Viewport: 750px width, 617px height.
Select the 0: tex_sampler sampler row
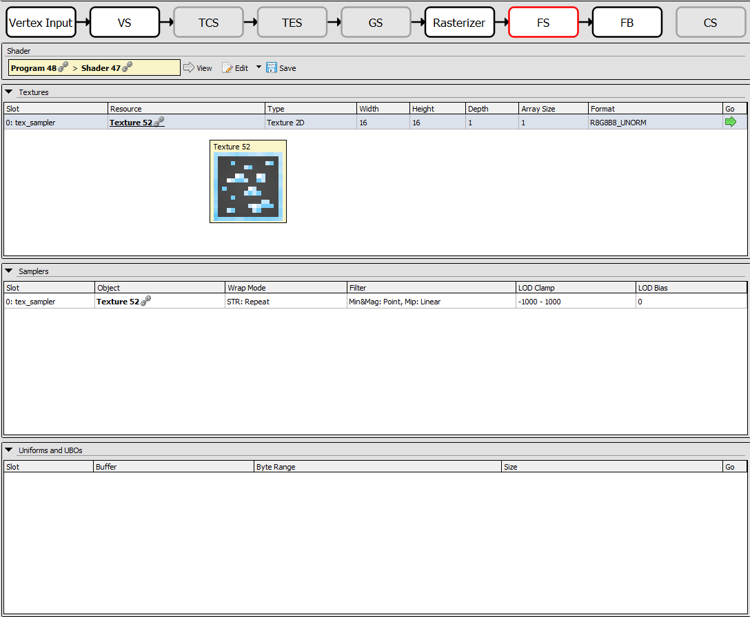pyautogui.click(x=376, y=302)
